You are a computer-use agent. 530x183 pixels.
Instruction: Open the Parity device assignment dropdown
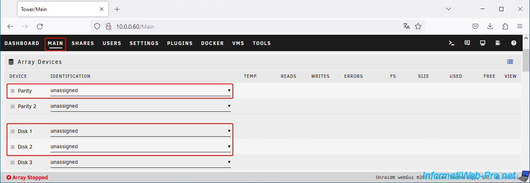pyautogui.click(x=140, y=90)
